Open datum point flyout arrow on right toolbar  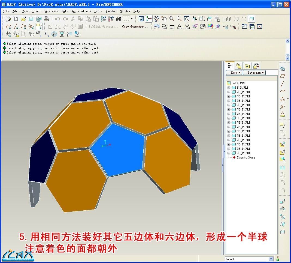point(288,99)
